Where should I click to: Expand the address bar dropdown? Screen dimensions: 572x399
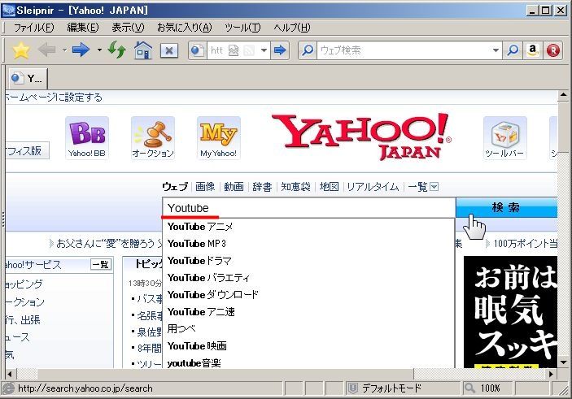[x=264, y=50]
